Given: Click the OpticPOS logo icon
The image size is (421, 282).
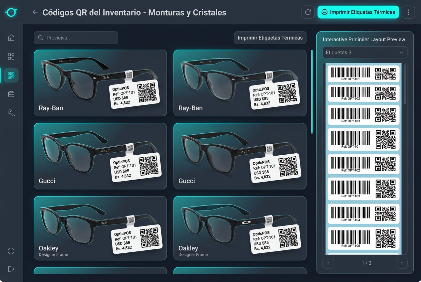Looking at the screenshot, I should [11, 12].
